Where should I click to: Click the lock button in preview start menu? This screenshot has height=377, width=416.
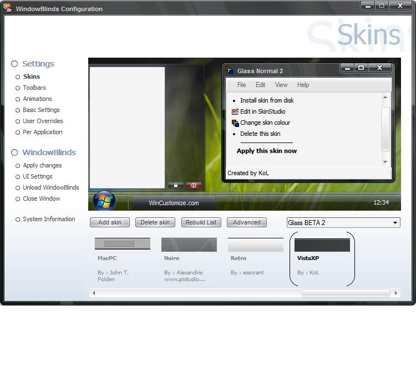(x=176, y=185)
